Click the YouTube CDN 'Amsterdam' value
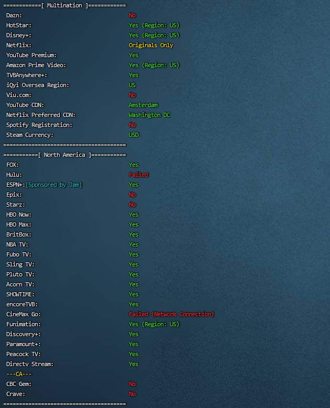The width and height of the screenshot is (330, 408). (x=143, y=105)
